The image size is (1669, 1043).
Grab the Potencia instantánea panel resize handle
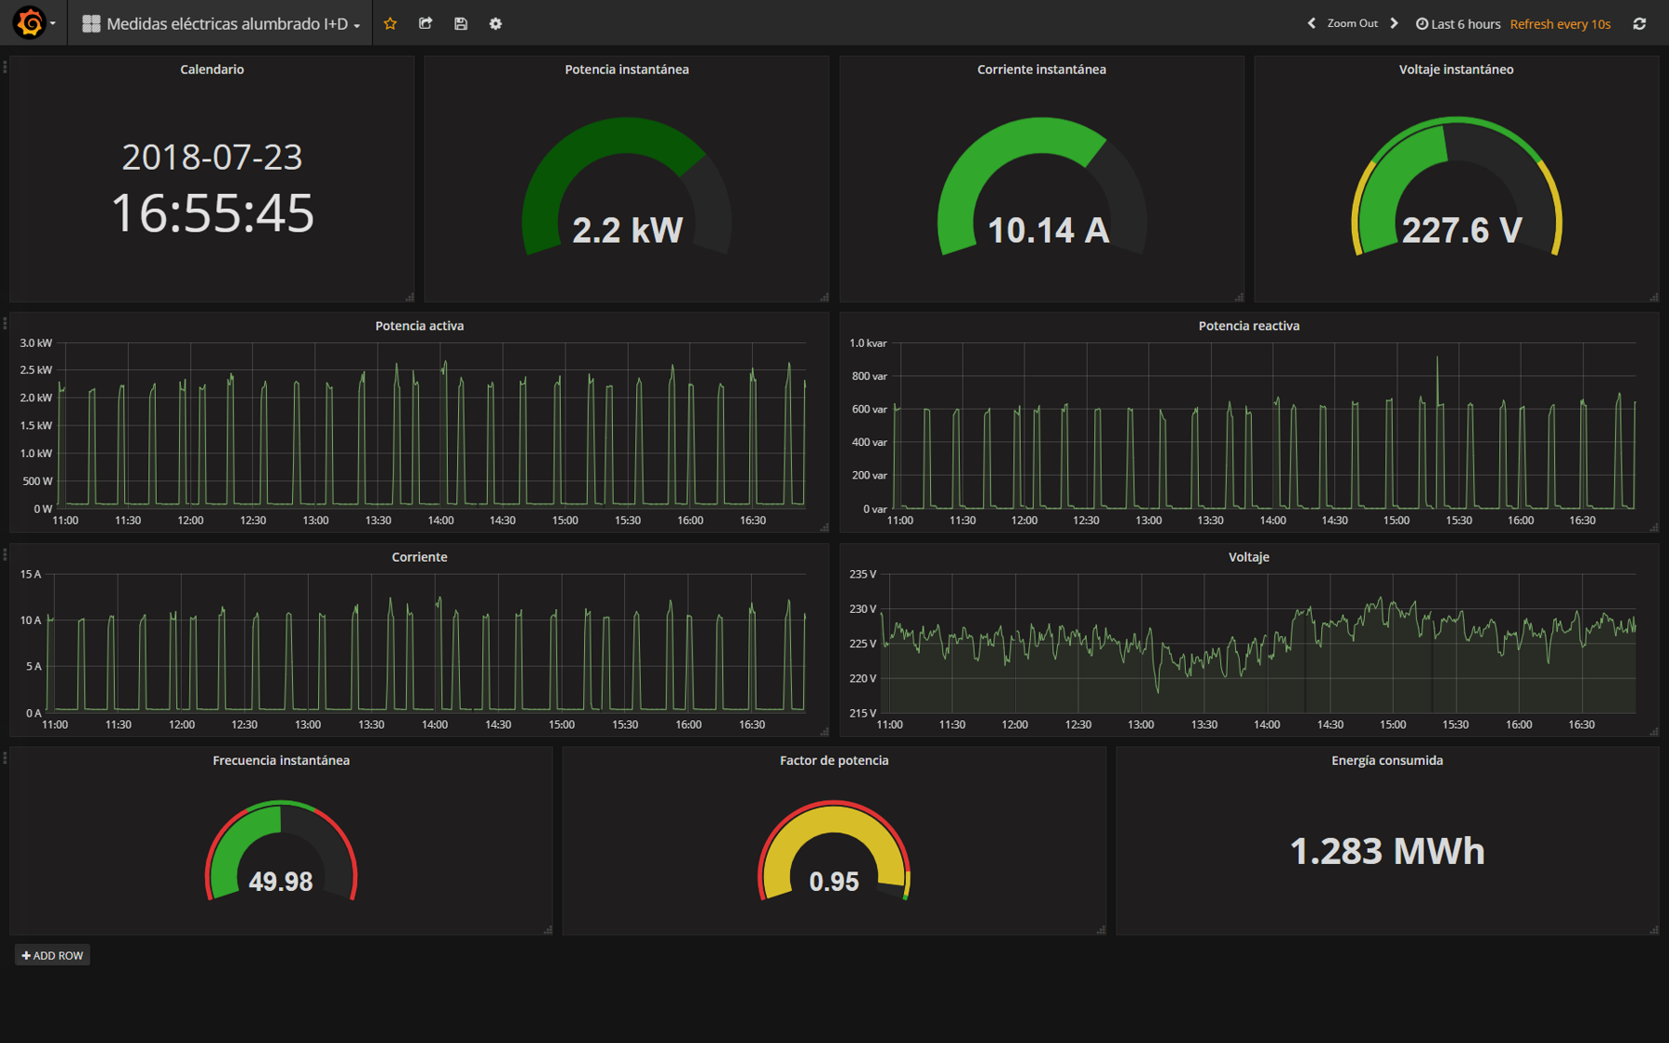[823, 297]
